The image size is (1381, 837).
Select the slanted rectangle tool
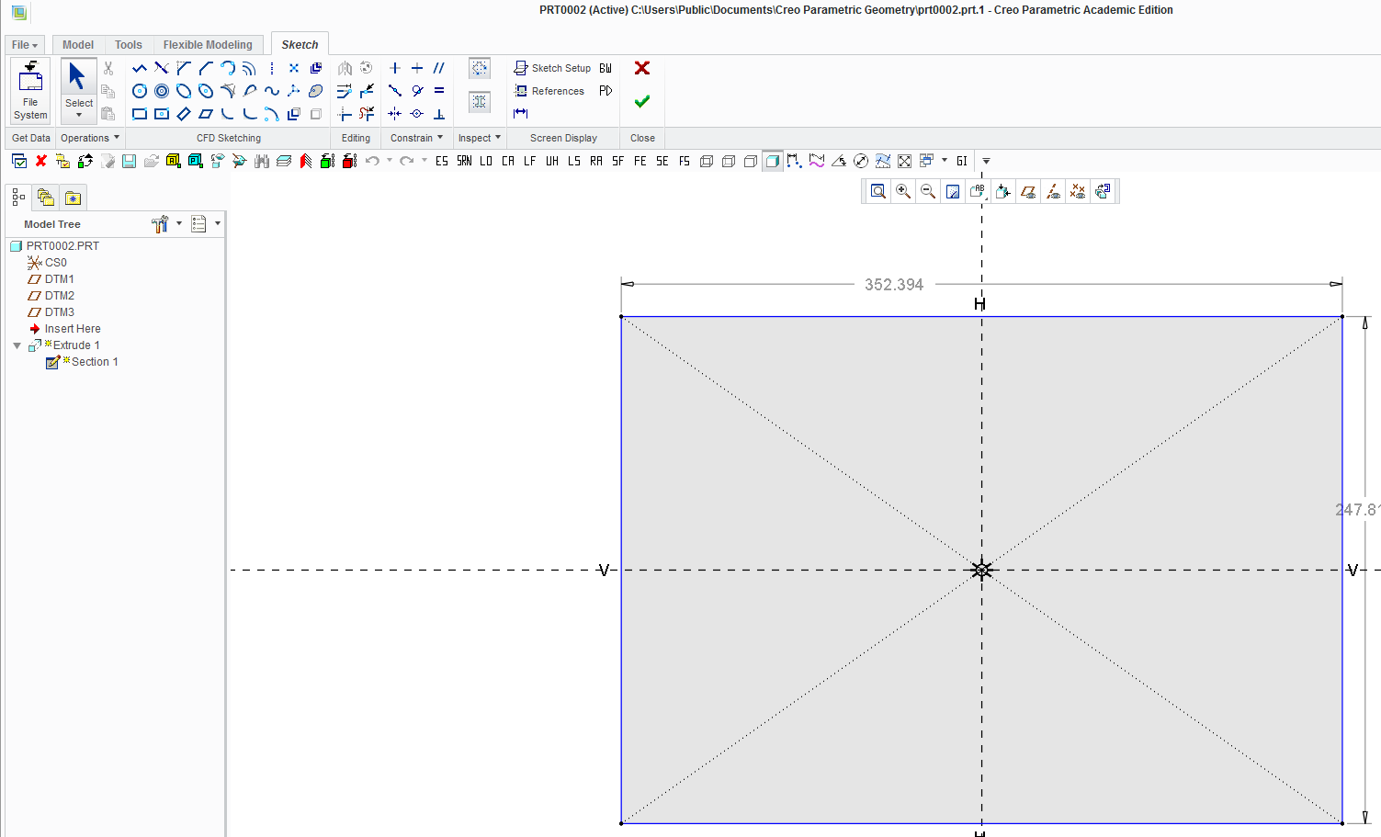(184, 114)
